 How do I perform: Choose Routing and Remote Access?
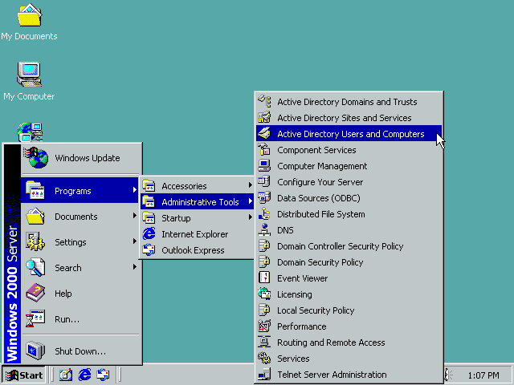(x=331, y=342)
